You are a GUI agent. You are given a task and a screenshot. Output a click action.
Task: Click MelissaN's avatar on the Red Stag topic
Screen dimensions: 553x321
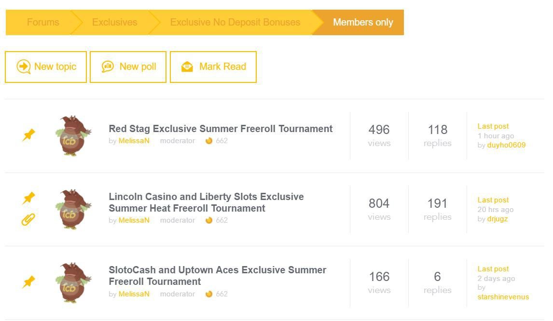click(x=73, y=135)
